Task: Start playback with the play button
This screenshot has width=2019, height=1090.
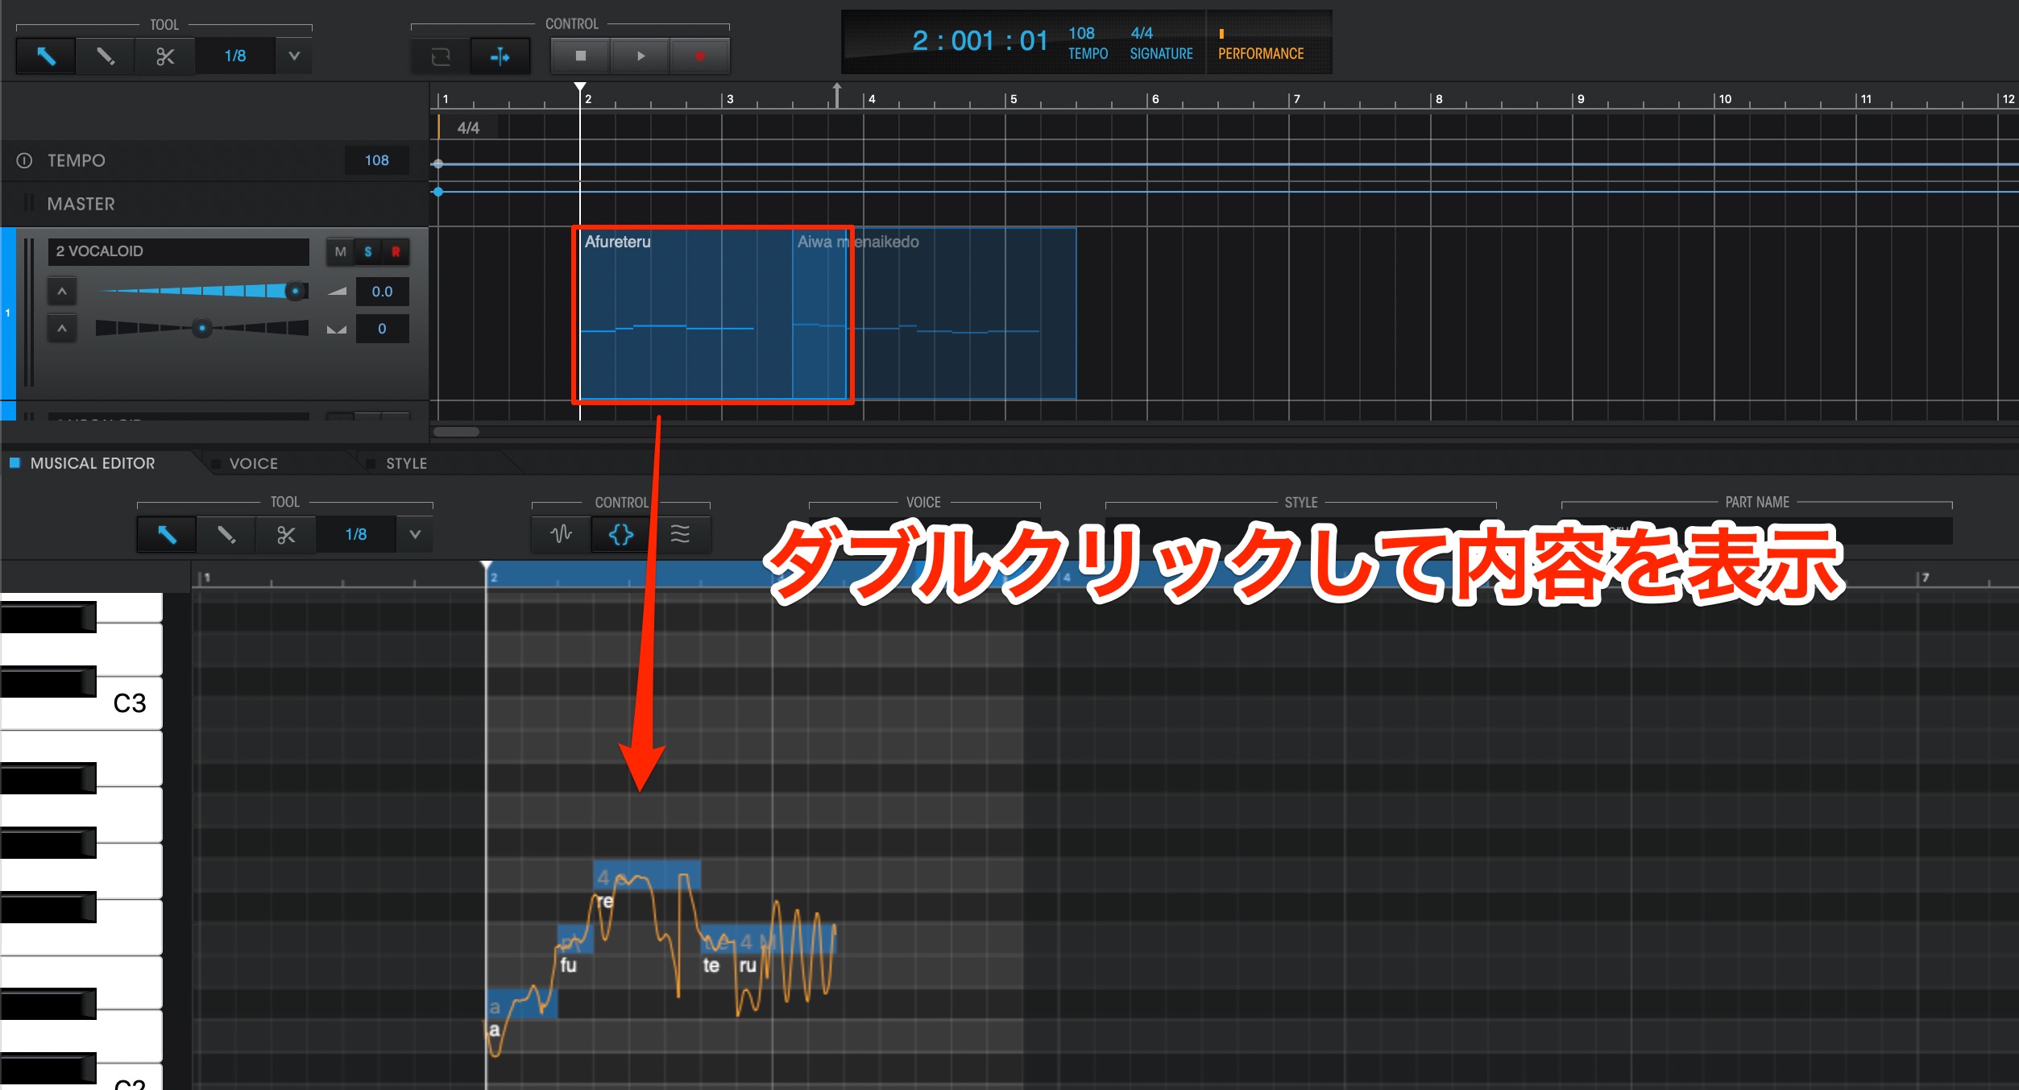Action: pos(641,56)
